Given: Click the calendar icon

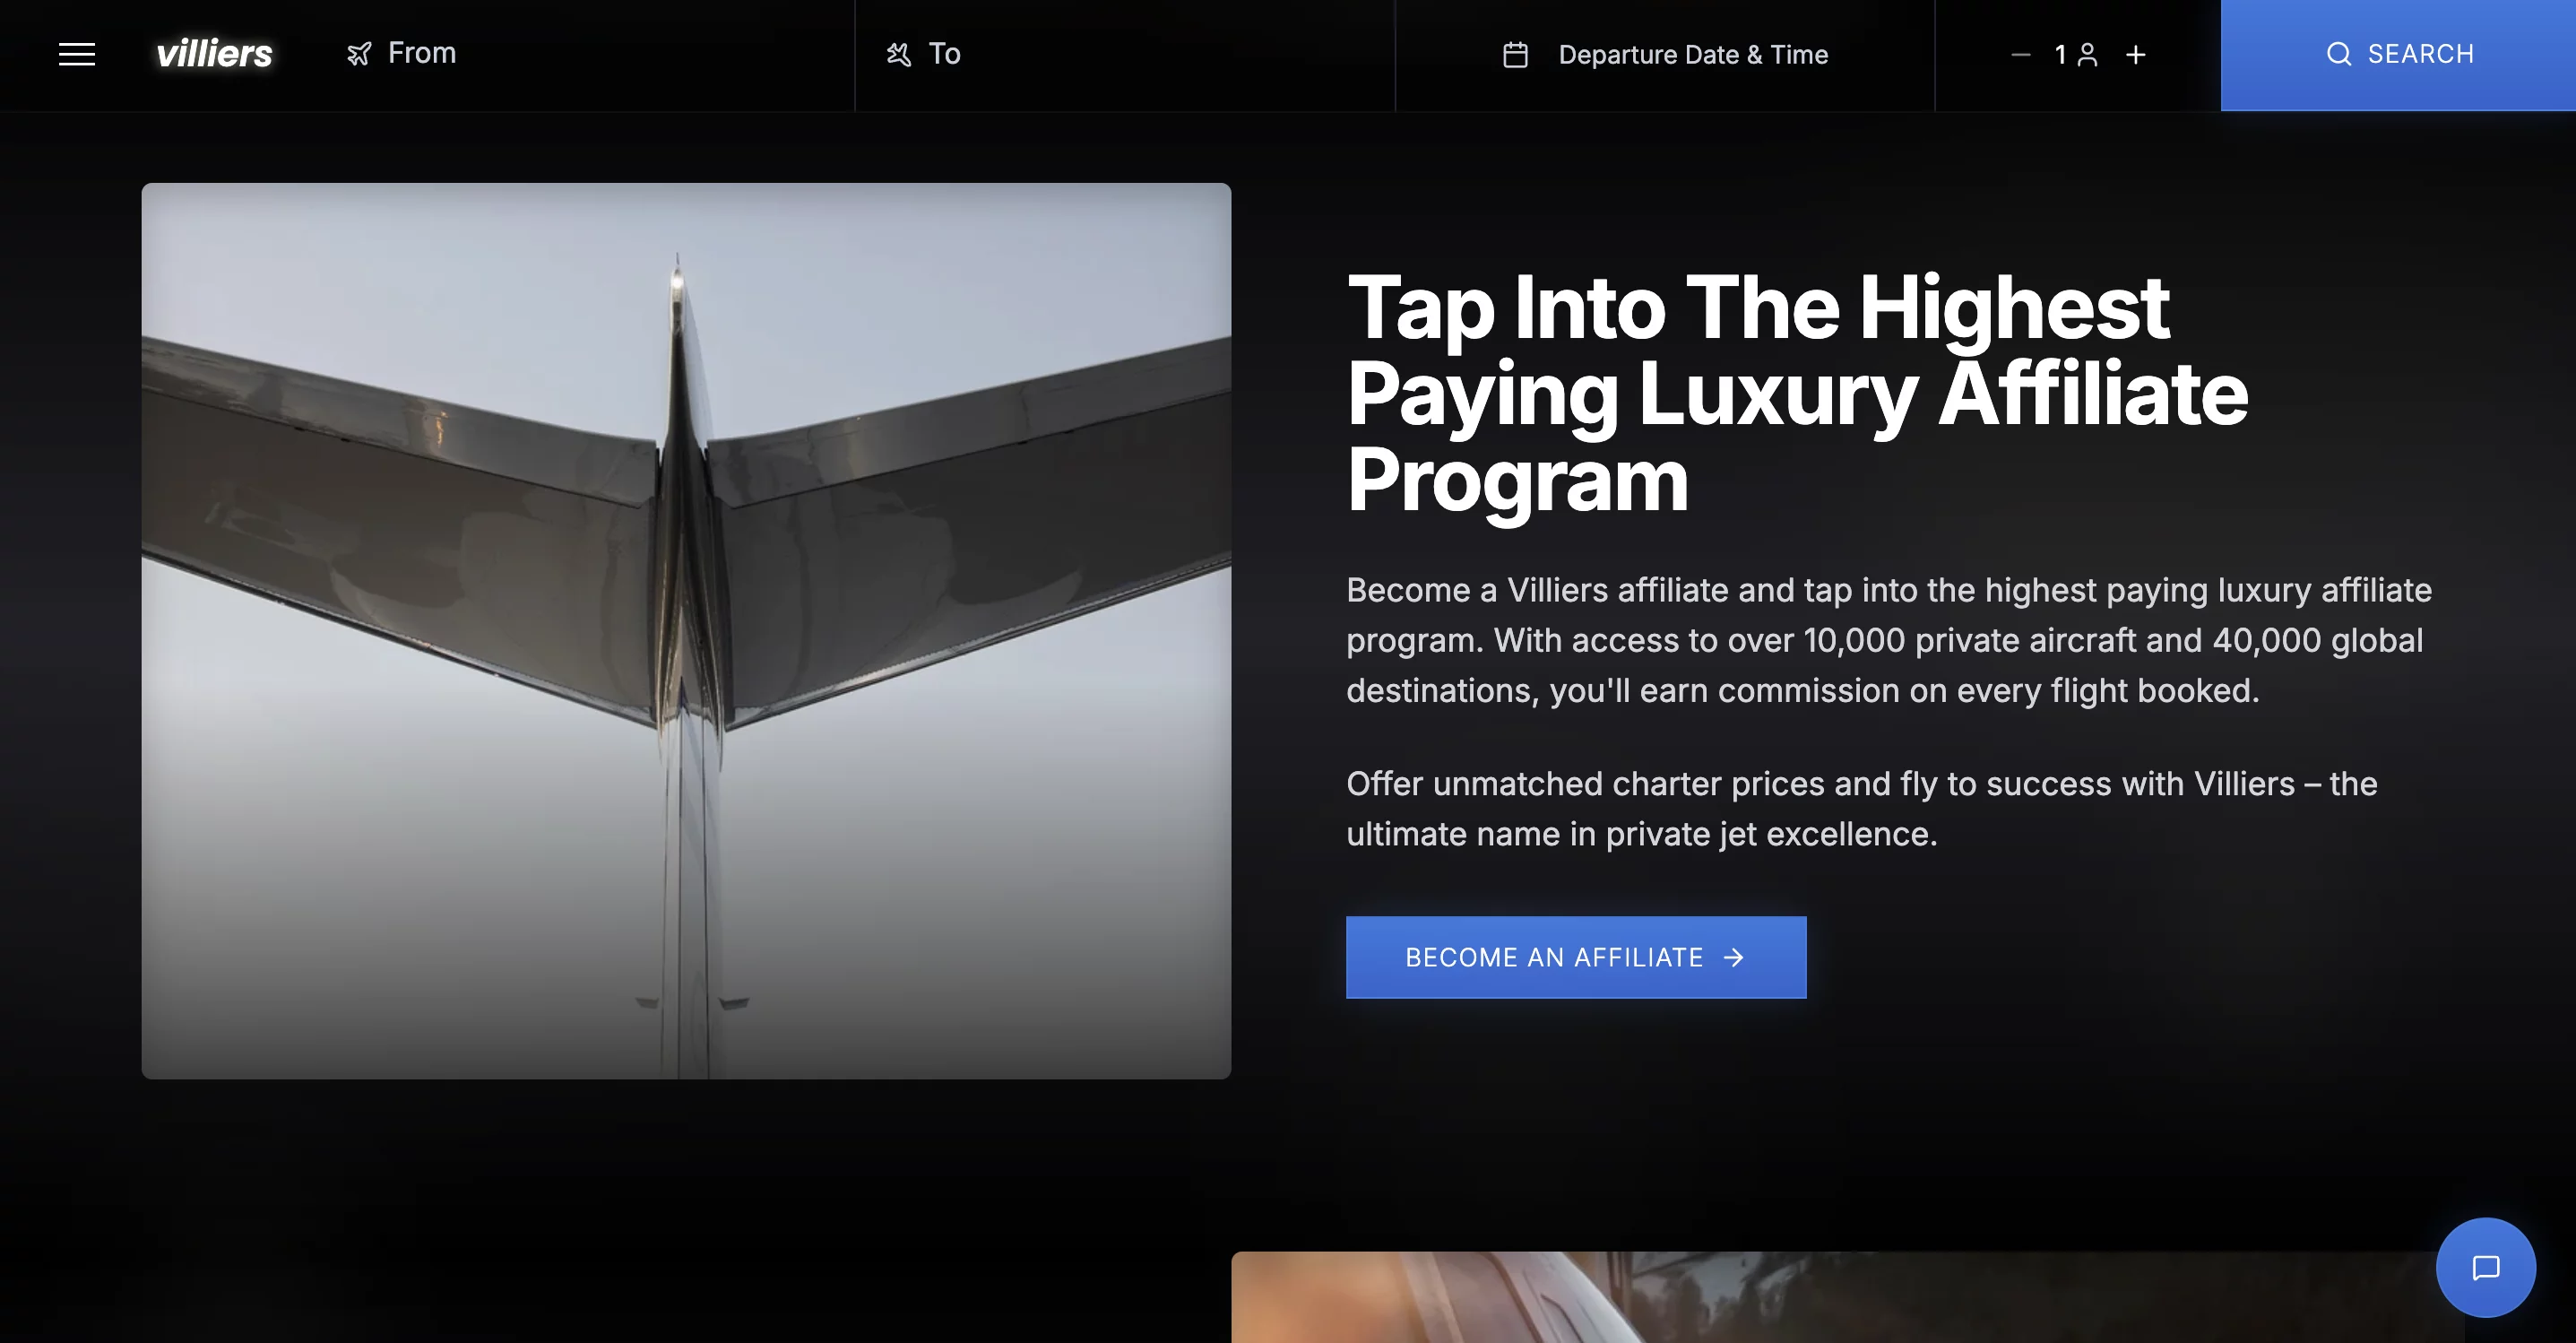Looking at the screenshot, I should (1516, 54).
